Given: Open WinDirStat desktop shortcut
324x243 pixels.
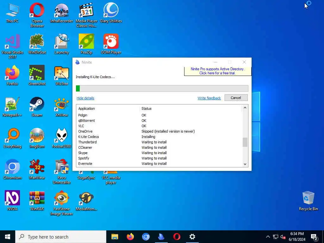Looking at the screenshot, I should click(x=37, y=44).
